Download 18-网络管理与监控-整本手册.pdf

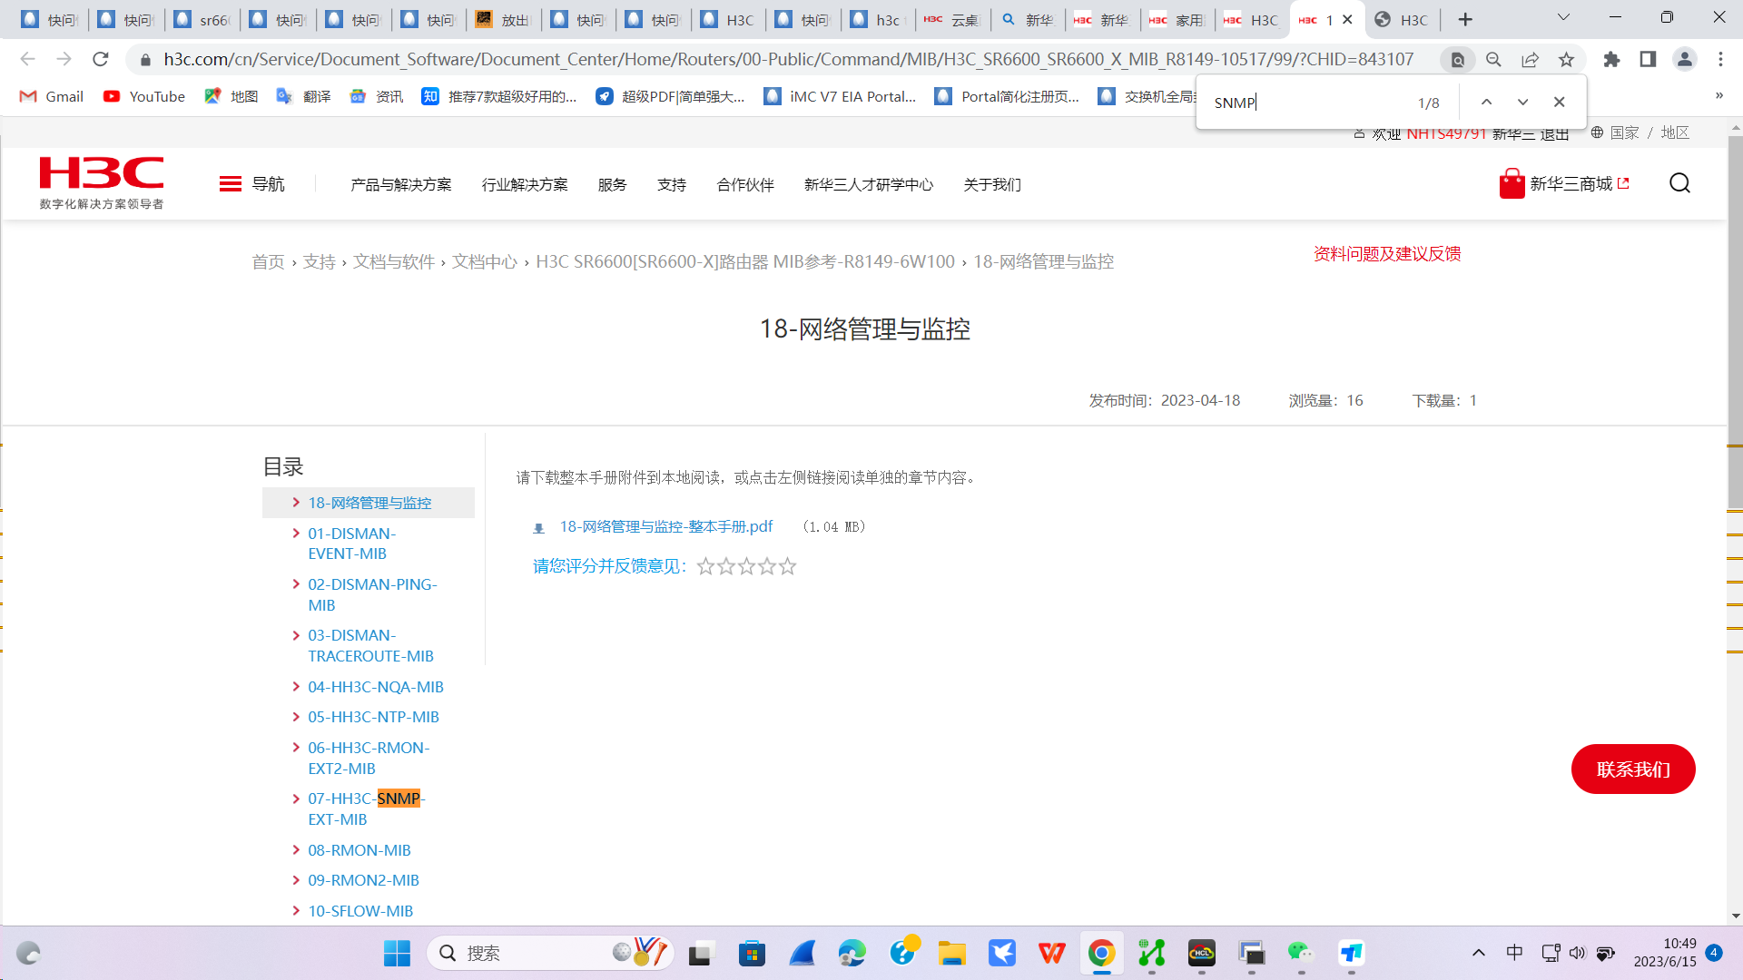665,527
